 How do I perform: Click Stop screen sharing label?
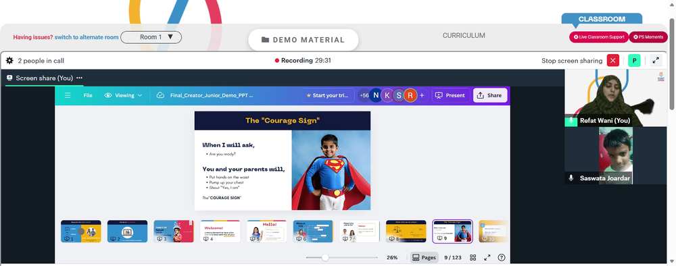coord(572,61)
